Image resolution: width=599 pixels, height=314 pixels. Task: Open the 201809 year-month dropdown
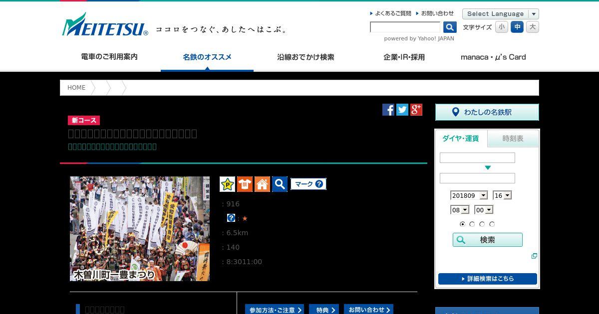(x=469, y=195)
